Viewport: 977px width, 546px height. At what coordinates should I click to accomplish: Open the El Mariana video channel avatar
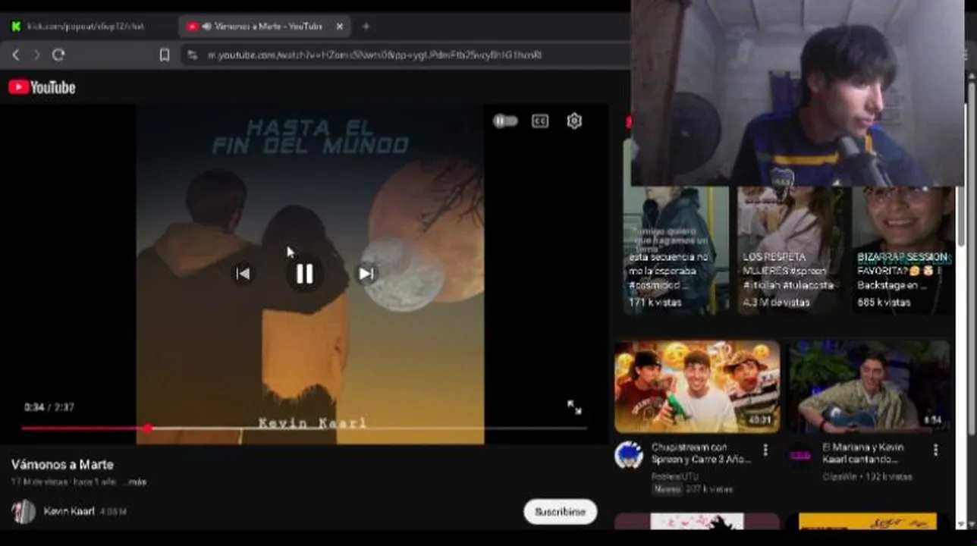[800, 455]
